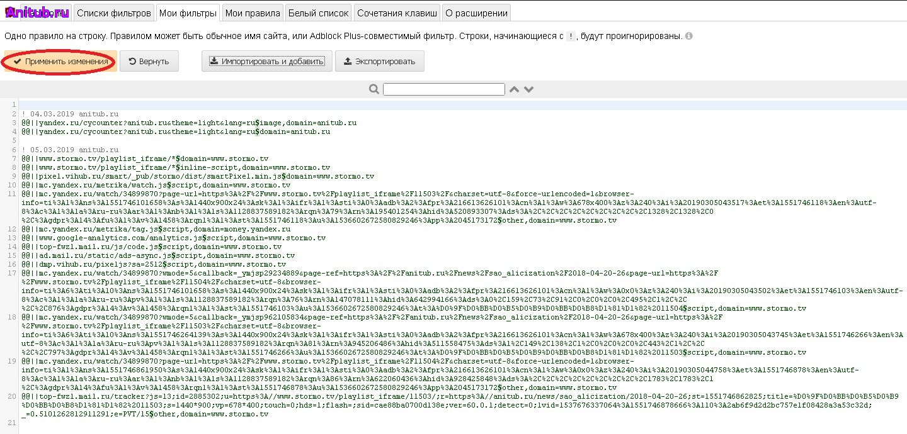Click the Anitub.ru logo in the corner

[x=37, y=11]
